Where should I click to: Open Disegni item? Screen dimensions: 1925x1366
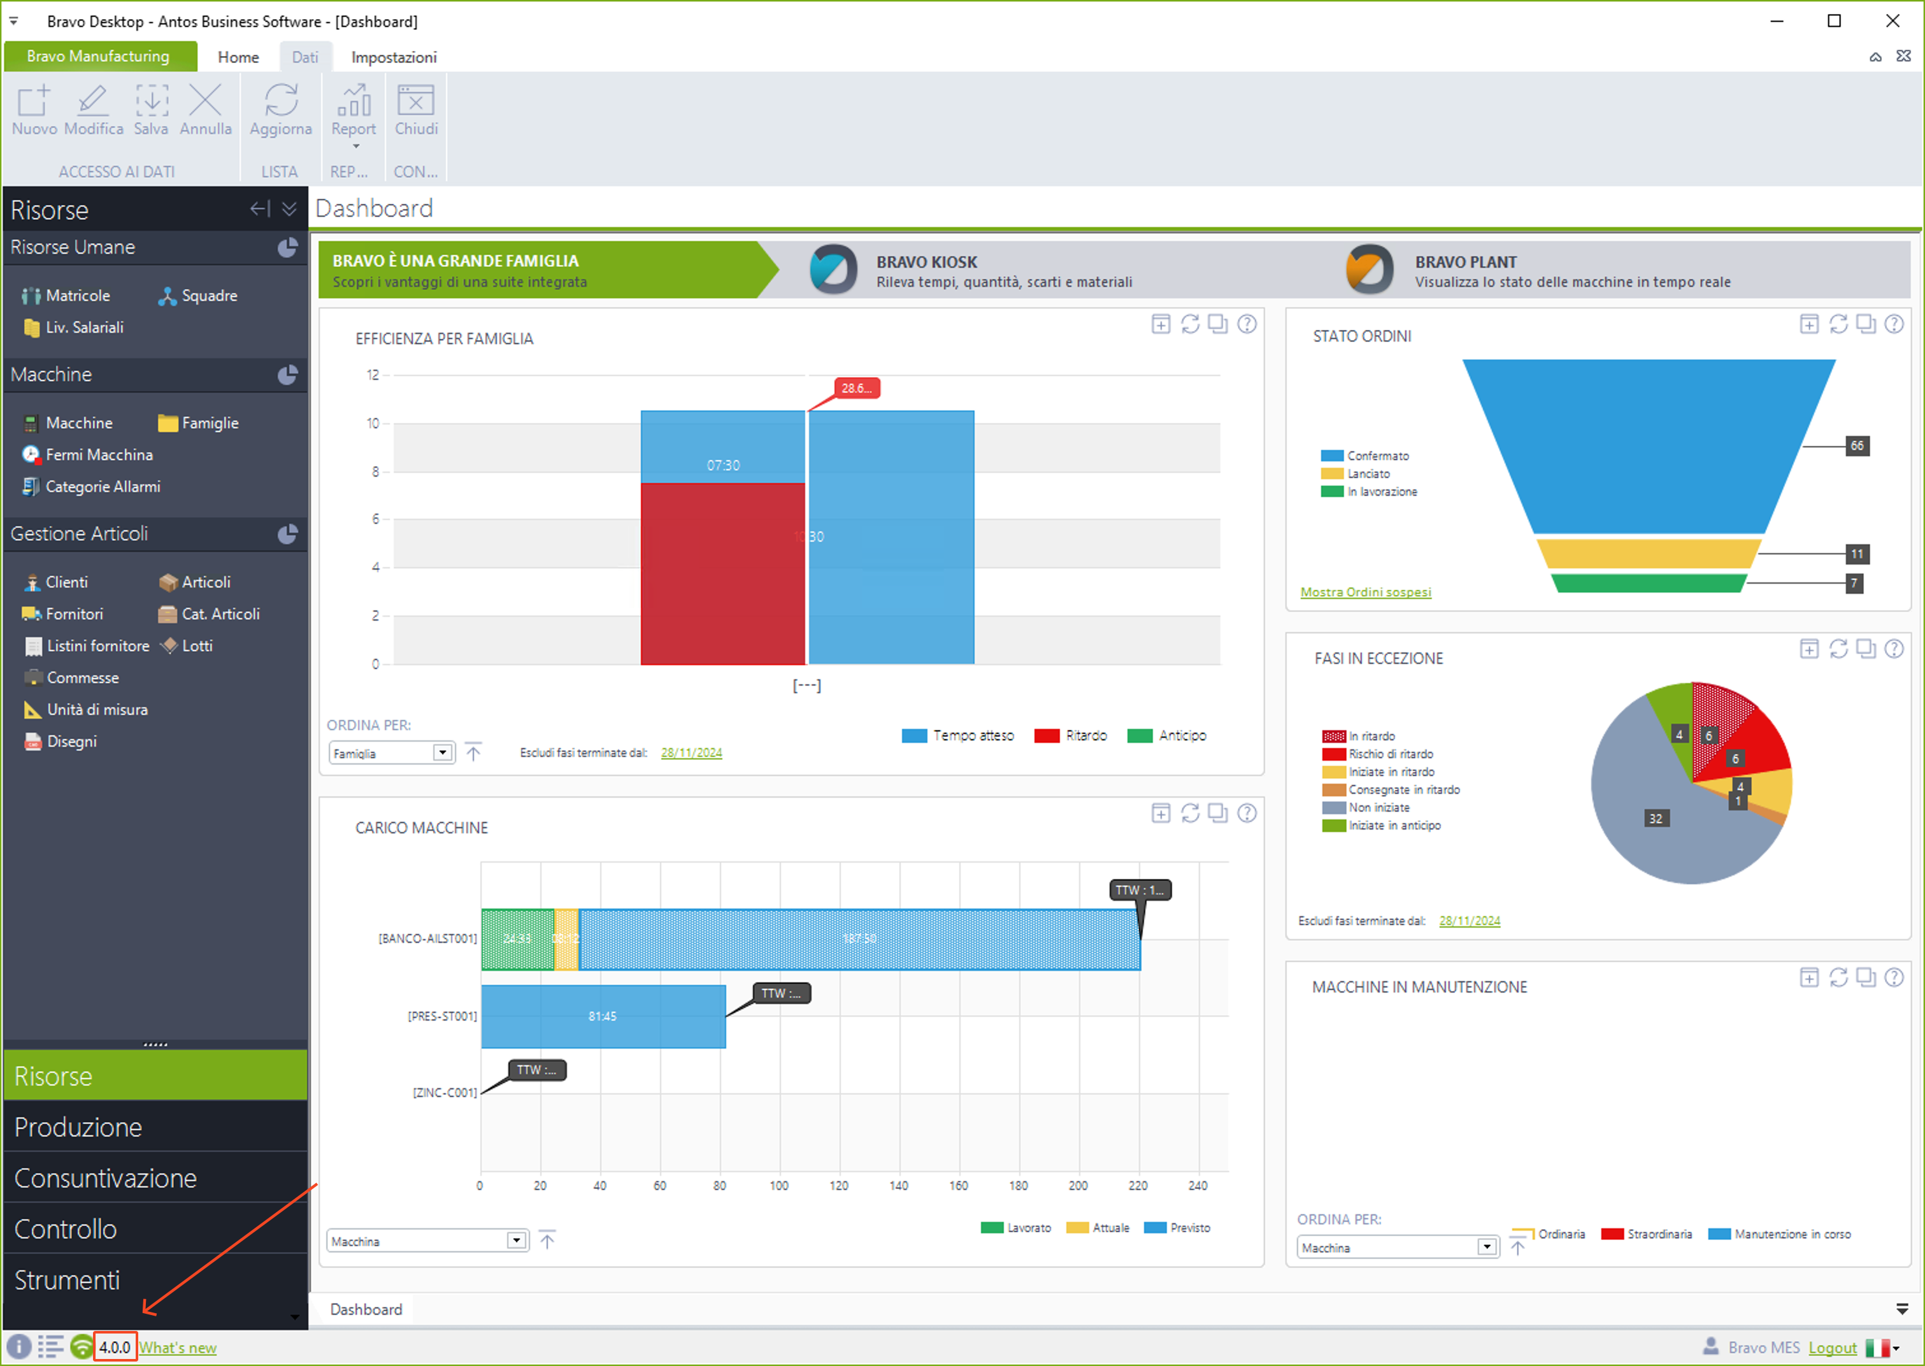click(x=61, y=741)
